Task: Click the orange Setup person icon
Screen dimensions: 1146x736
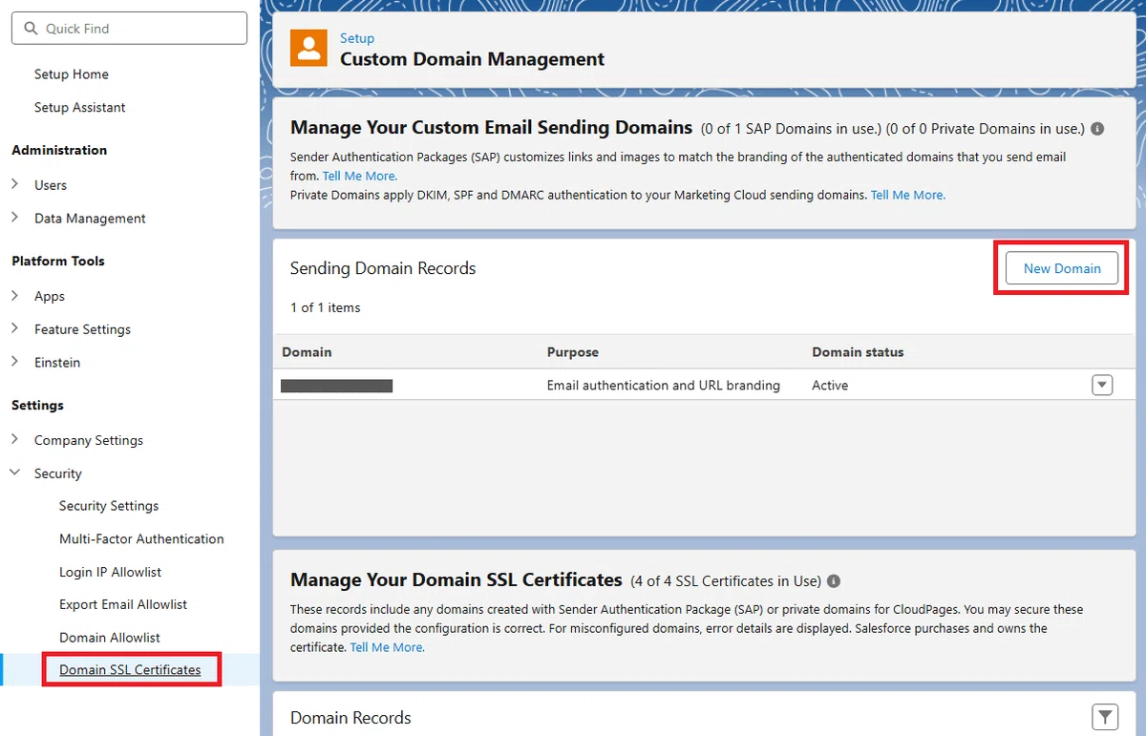Action: coord(308,48)
